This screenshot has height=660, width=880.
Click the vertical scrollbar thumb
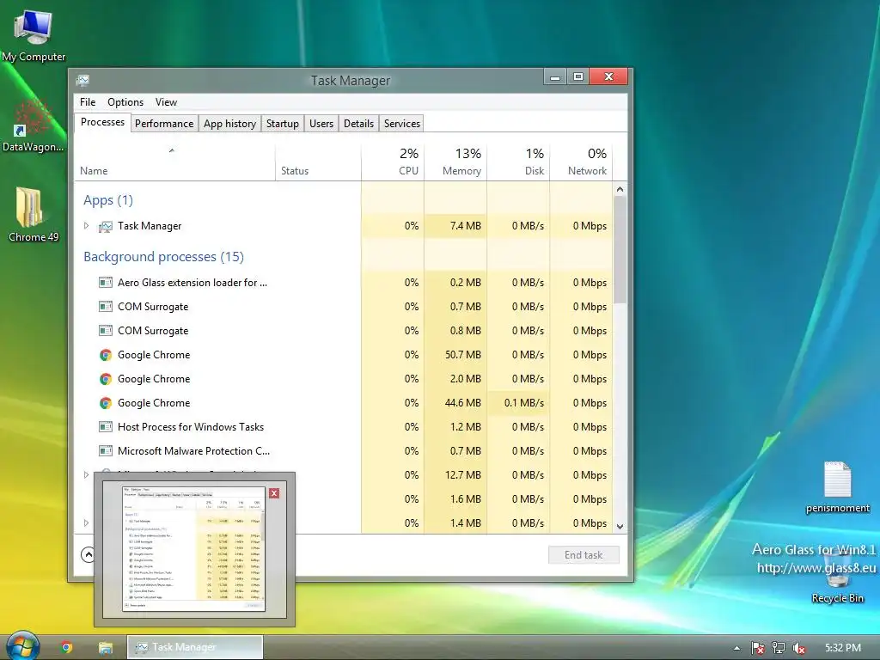(620, 250)
